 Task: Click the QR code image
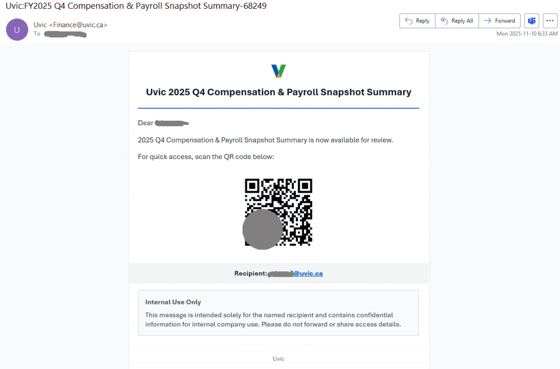(295, 197)
